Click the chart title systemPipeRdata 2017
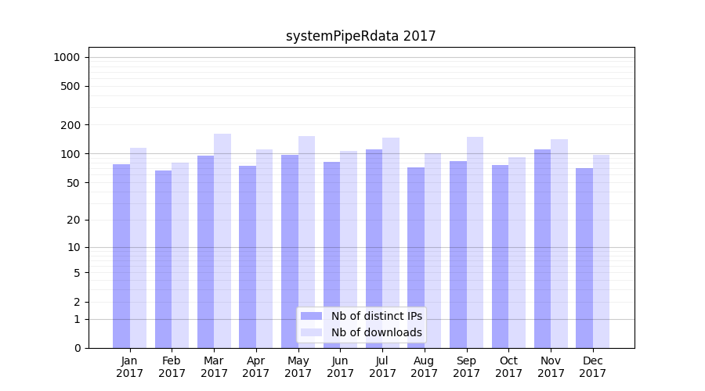The height and width of the screenshot is (391, 705). pos(360,36)
